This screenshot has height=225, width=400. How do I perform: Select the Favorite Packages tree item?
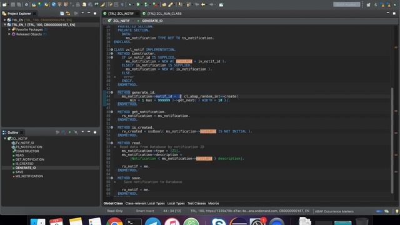pos(29,29)
